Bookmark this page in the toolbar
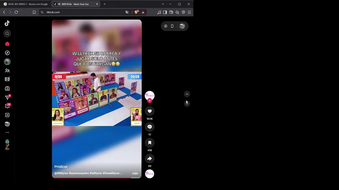 pyautogui.click(x=34, y=12)
